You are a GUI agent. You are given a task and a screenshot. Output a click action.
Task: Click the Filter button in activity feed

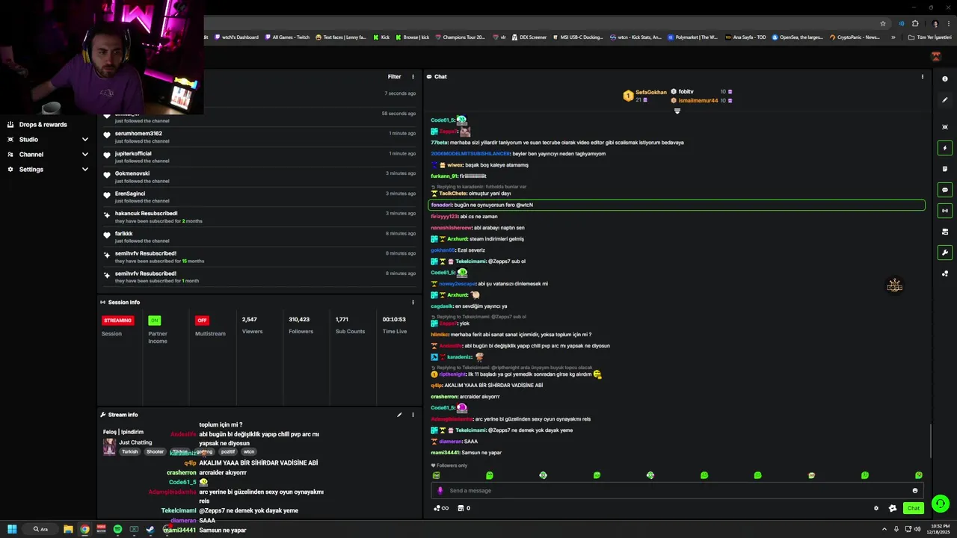coord(394,76)
